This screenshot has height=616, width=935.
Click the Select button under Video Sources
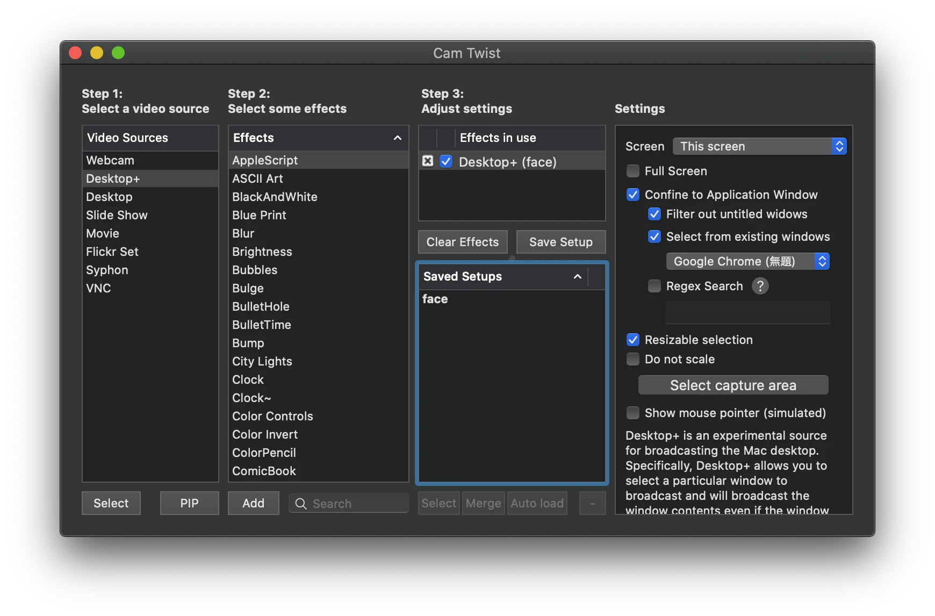[111, 503]
